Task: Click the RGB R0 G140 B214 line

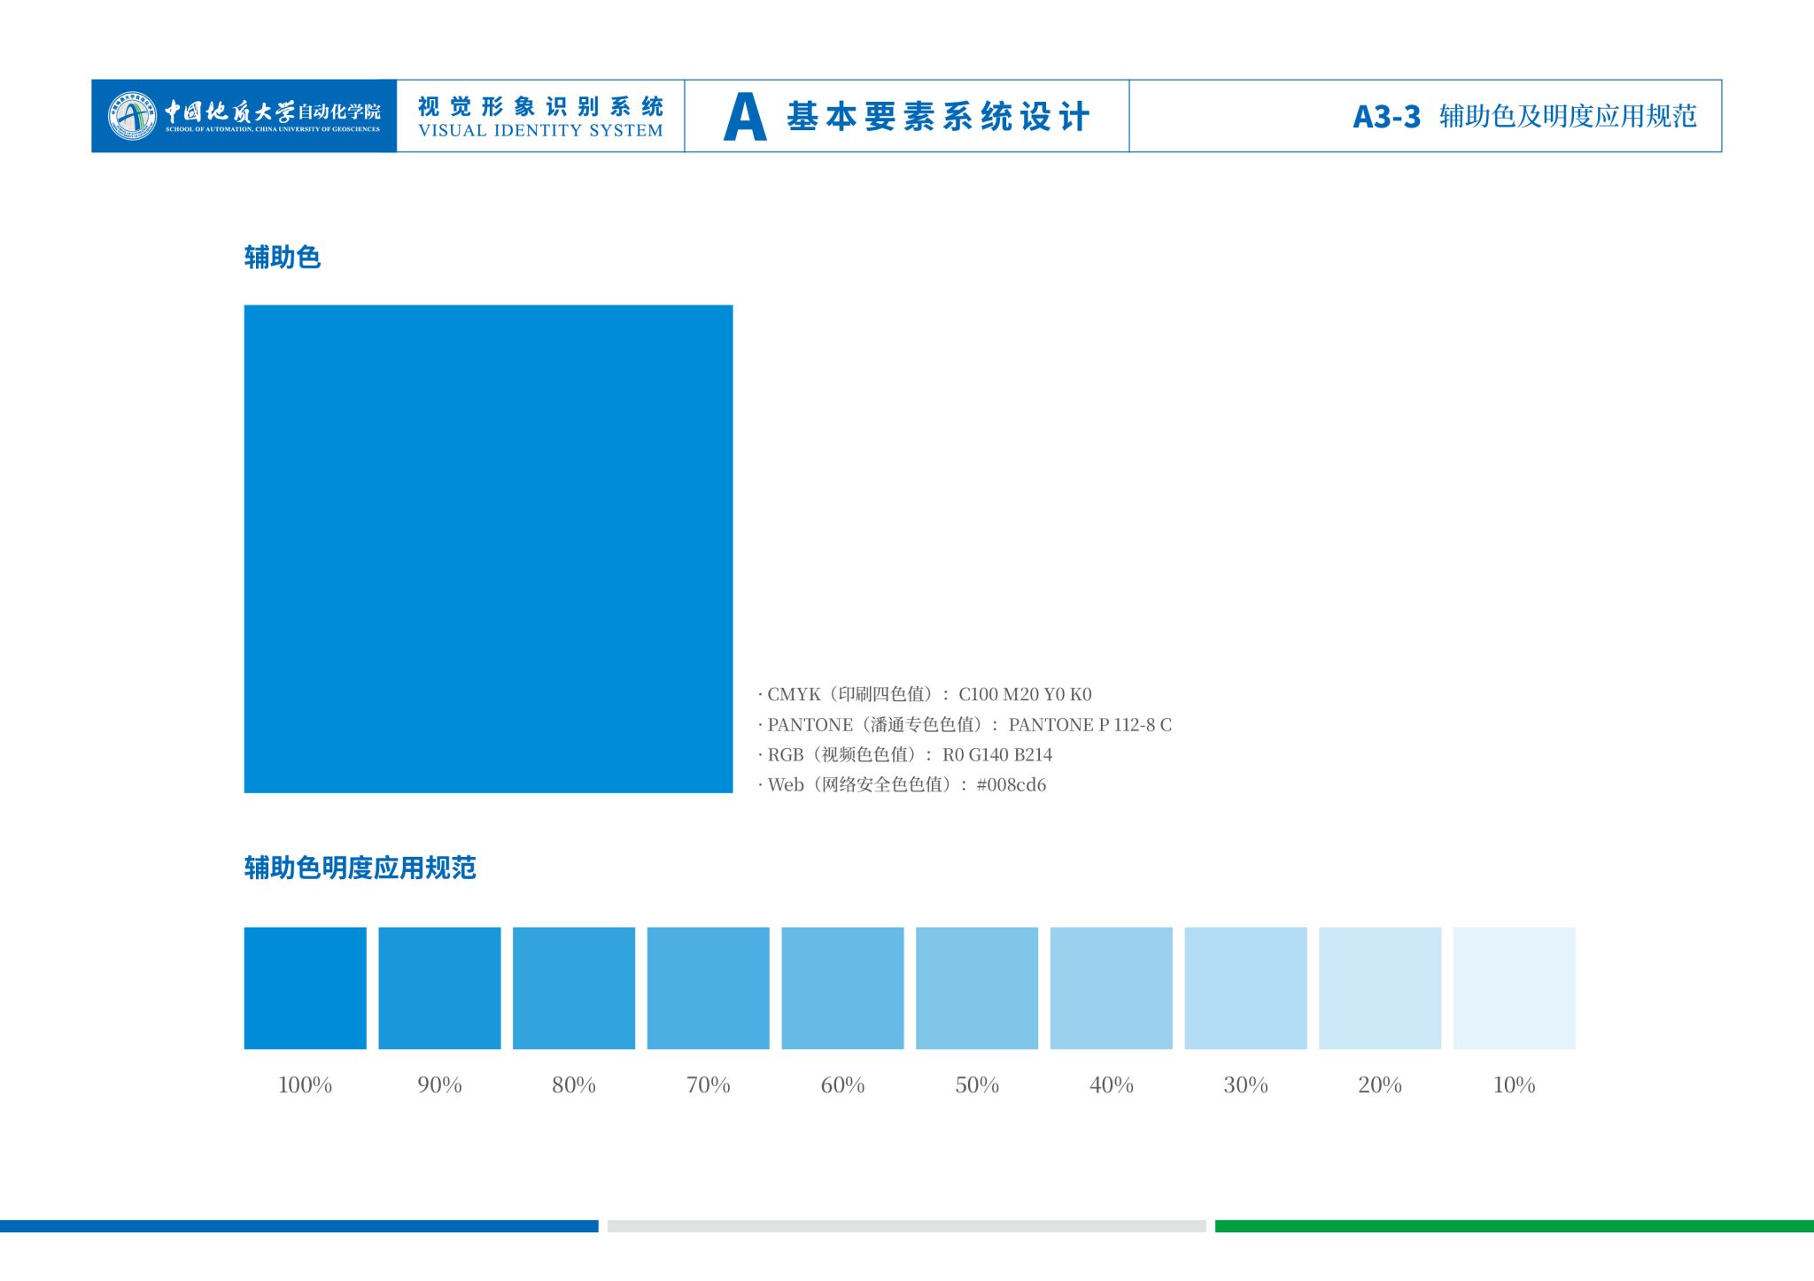Action: (906, 755)
